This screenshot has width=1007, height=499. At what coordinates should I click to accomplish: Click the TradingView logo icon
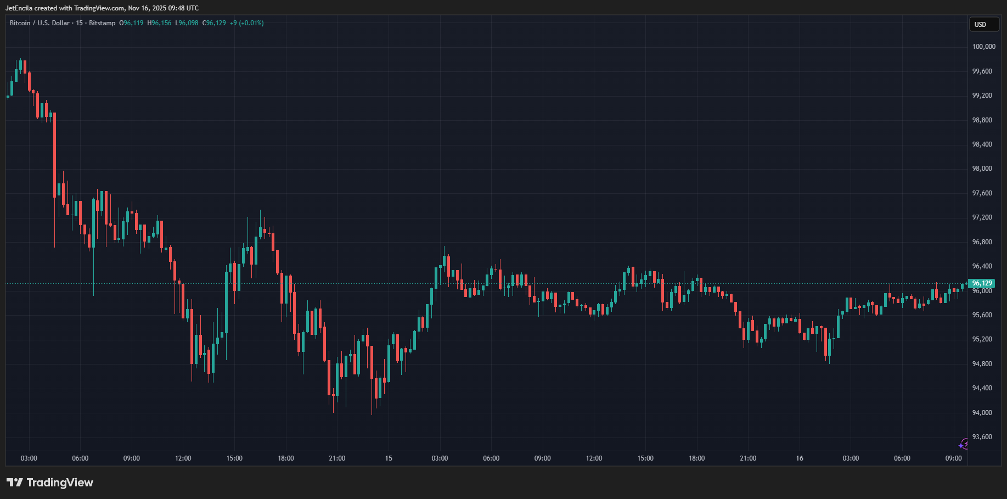(x=15, y=483)
